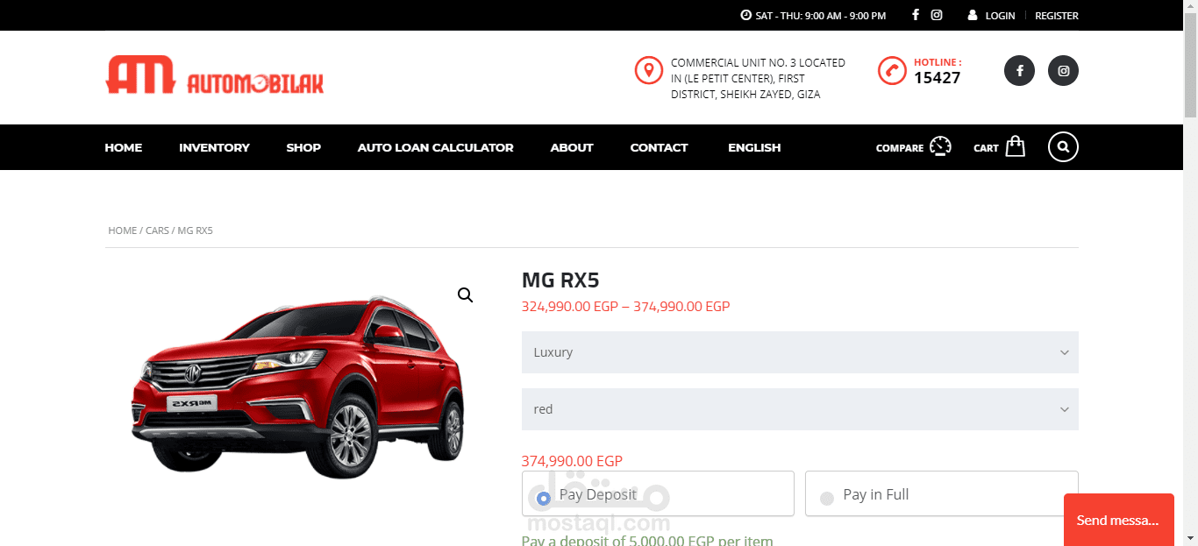
Task: Click the MG RX5 breadcrumb text
Action: 196,230
